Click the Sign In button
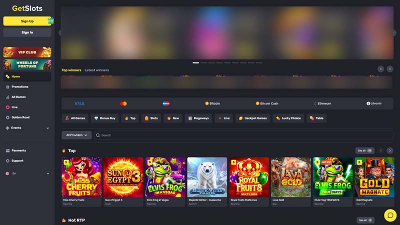This screenshot has width=400, height=225. coord(27,32)
